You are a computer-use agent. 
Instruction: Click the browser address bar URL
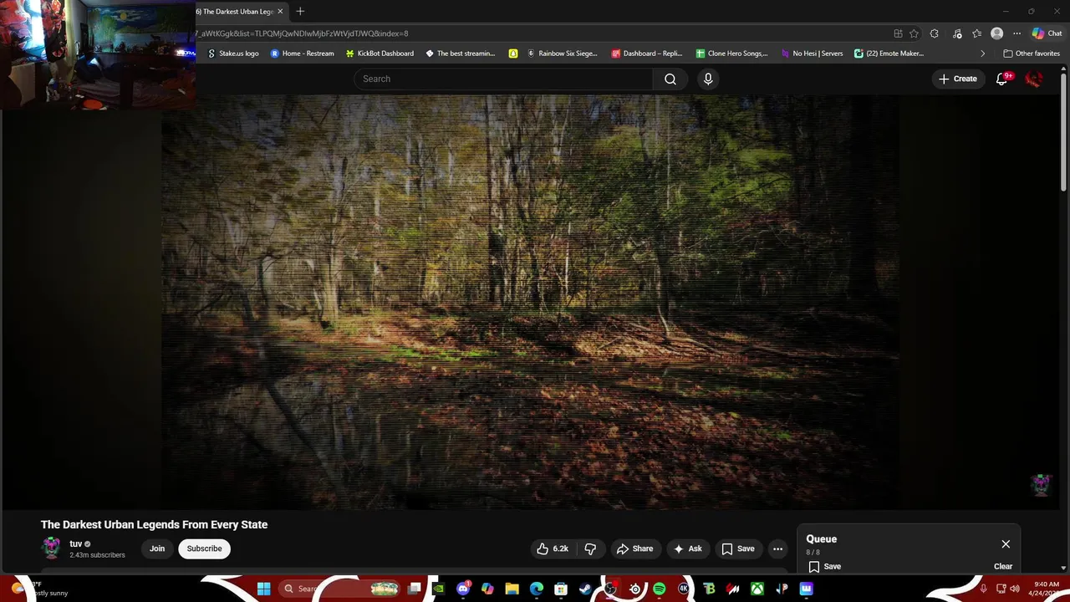pyautogui.click(x=301, y=33)
